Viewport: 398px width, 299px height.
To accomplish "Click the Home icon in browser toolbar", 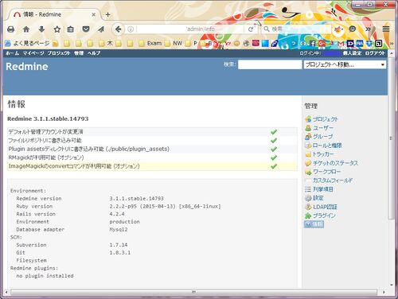I will pos(26,29).
